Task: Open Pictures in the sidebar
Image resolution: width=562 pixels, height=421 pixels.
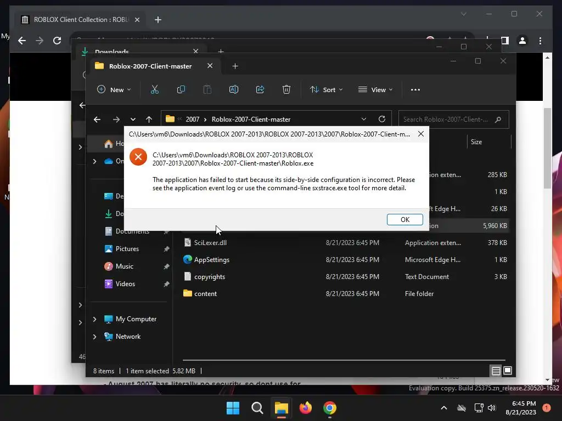Action: [127, 249]
